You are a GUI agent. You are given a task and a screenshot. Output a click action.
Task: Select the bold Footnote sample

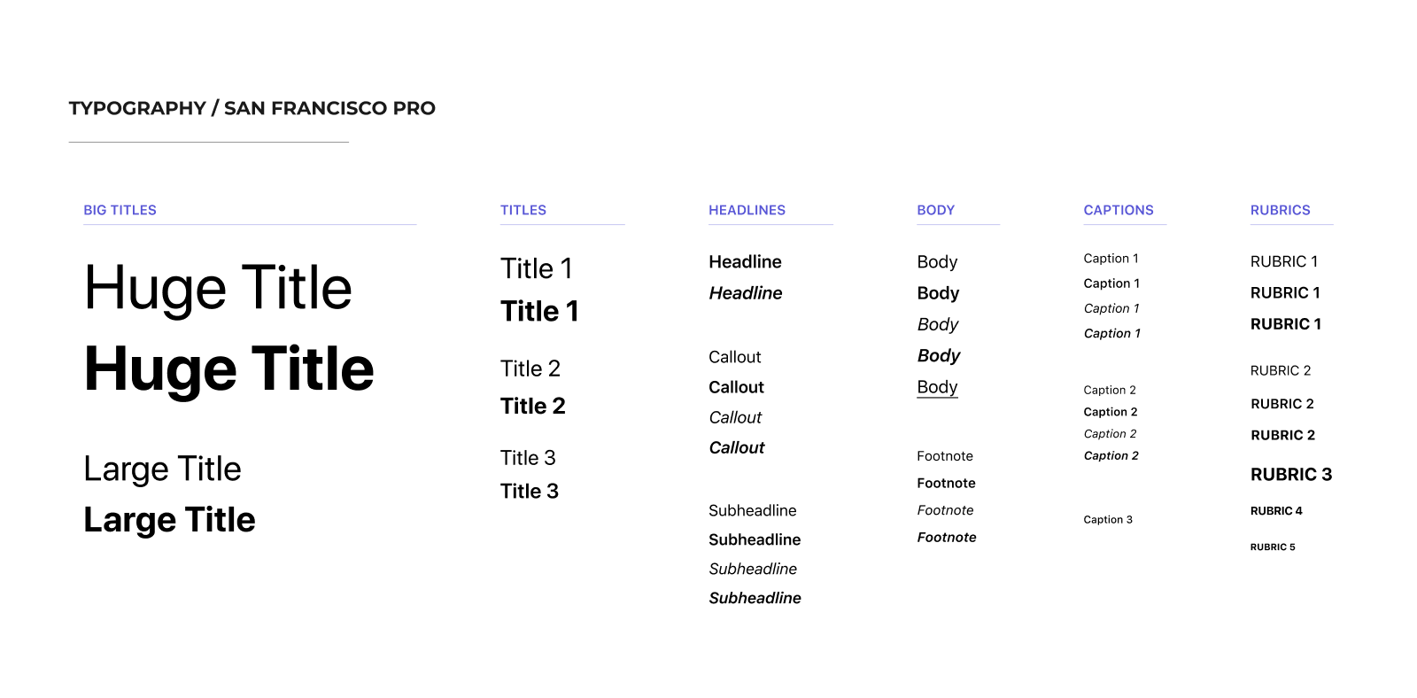[946, 483]
